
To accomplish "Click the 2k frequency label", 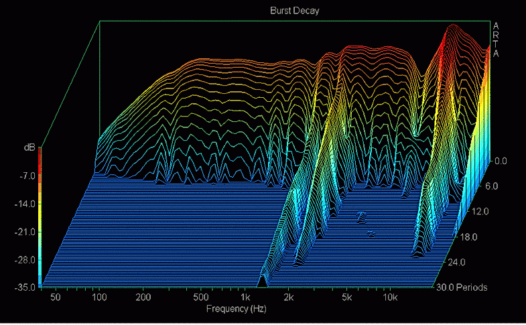I will pos(289,297).
